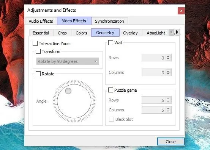Enable the Puzzle game checkbox
This screenshot has width=210, height=150.
[x=111, y=90]
